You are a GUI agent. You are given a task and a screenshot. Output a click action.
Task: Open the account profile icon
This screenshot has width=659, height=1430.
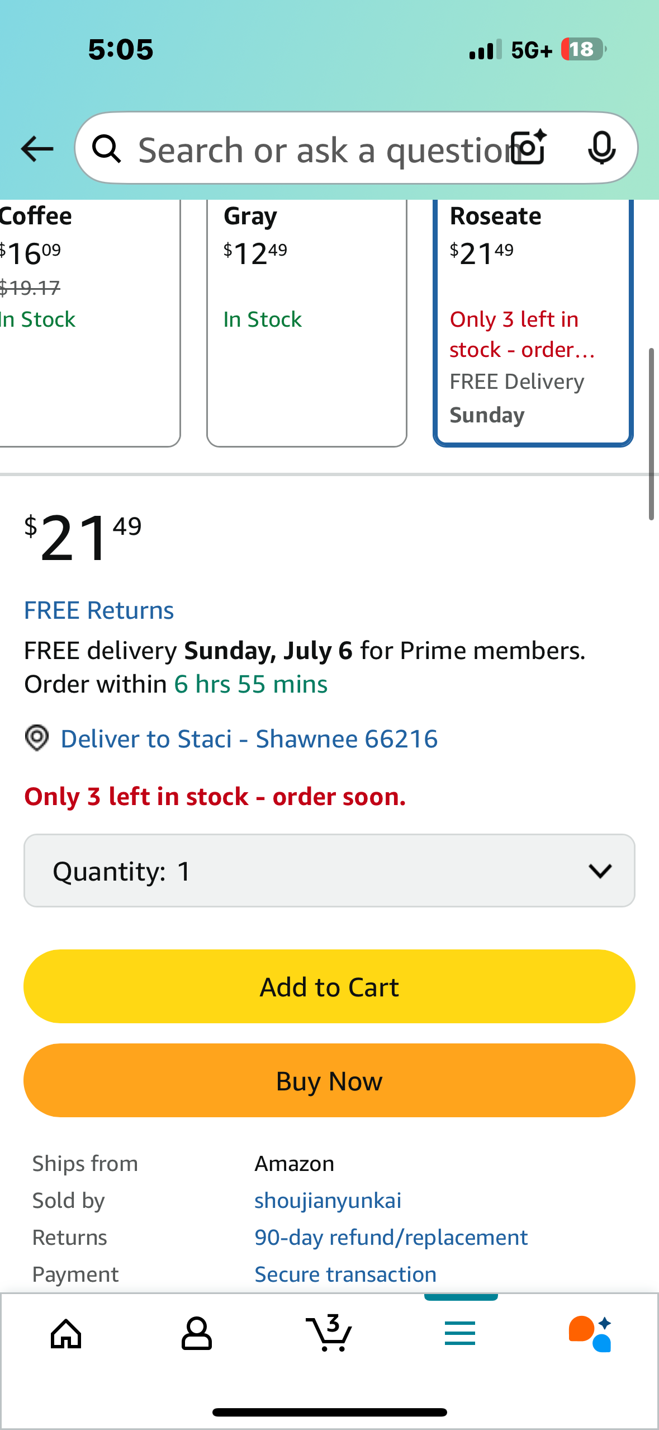196,1334
